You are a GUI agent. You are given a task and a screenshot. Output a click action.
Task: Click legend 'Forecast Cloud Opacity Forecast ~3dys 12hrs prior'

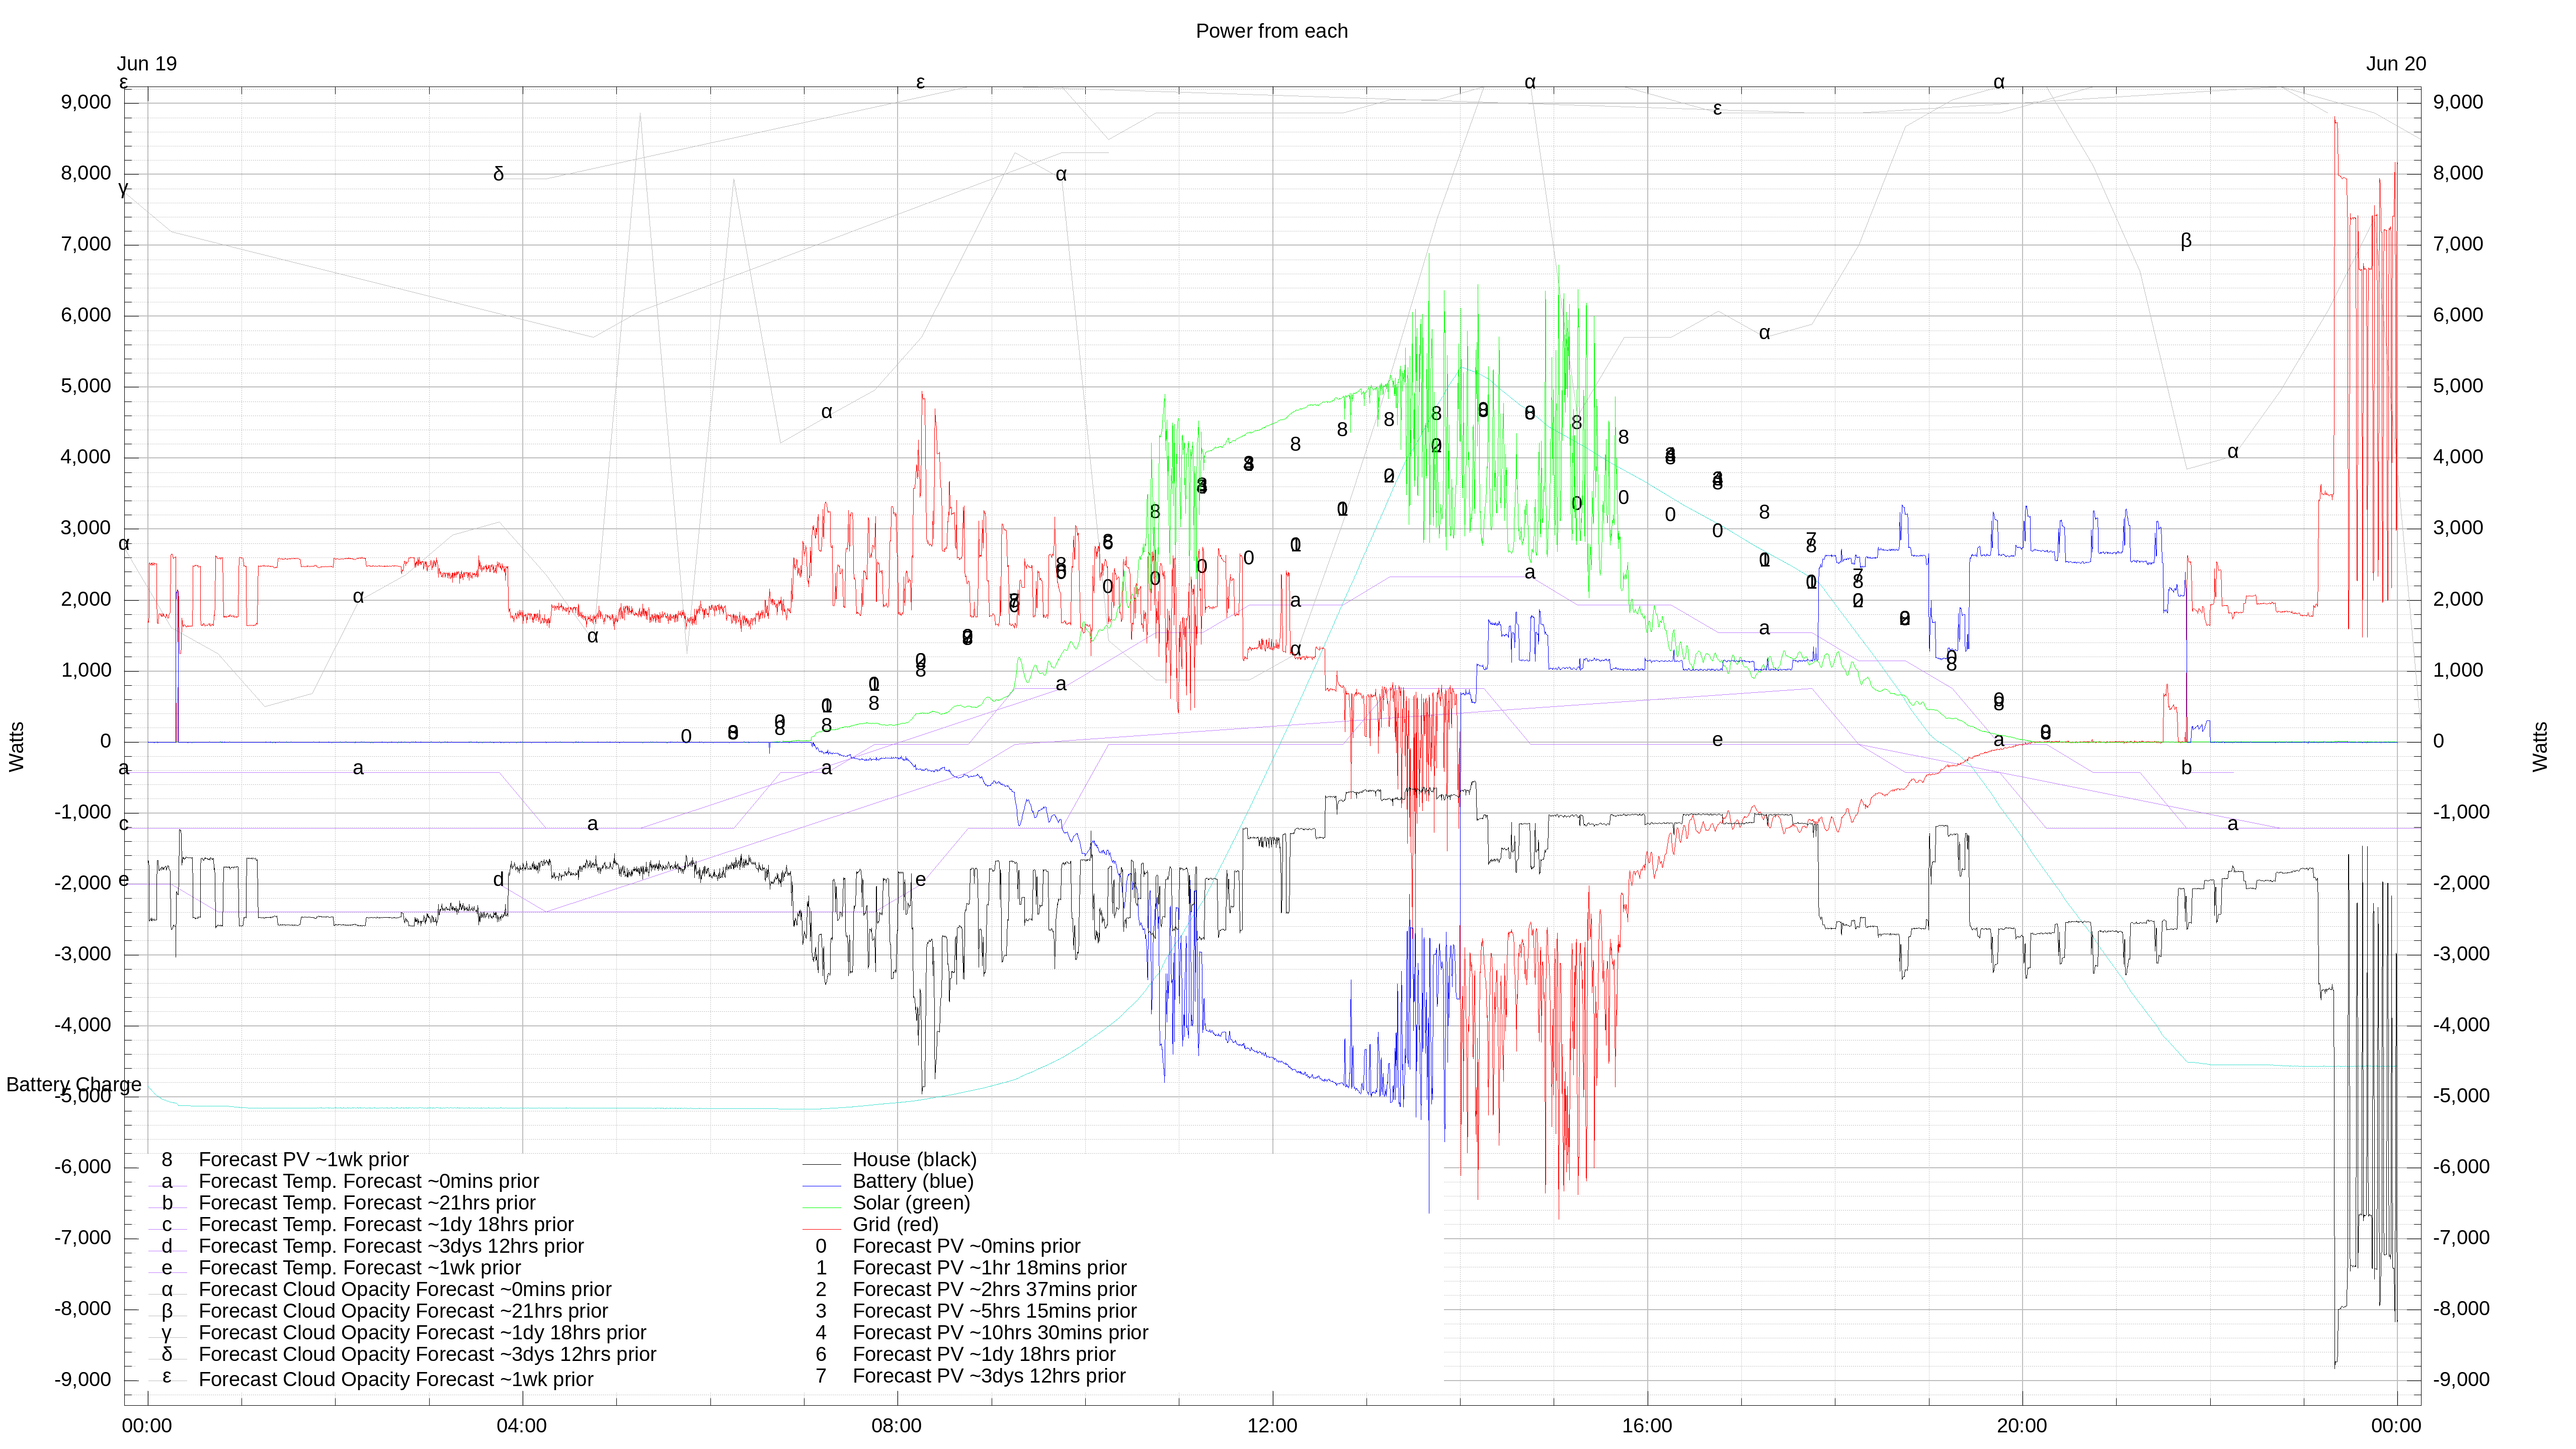coord(427,1355)
